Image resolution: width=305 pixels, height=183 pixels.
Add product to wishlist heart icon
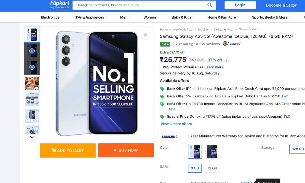click(145, 35)
